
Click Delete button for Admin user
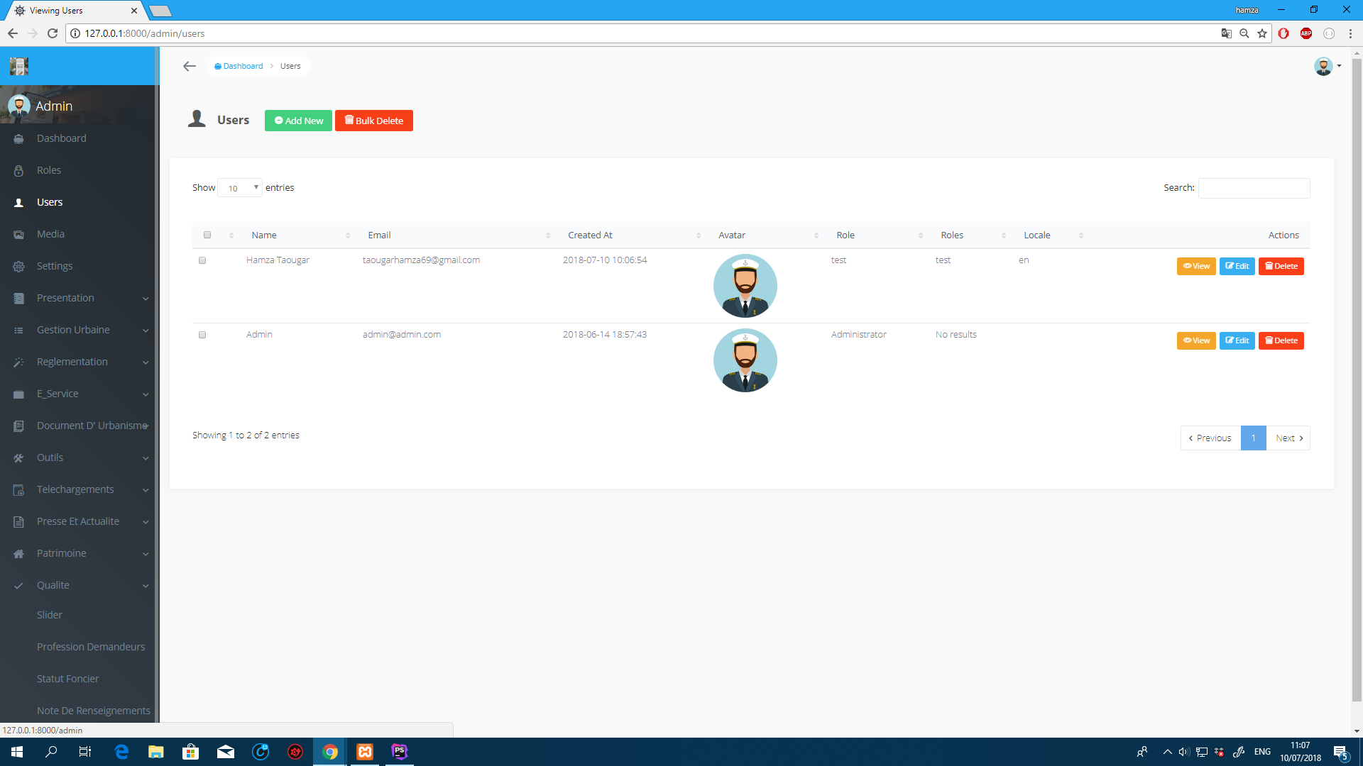pyautogui.click(x=1281, y=340)
